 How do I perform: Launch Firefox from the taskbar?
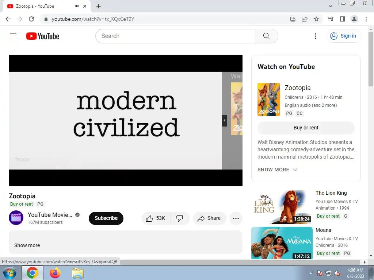tap(55, 273)
